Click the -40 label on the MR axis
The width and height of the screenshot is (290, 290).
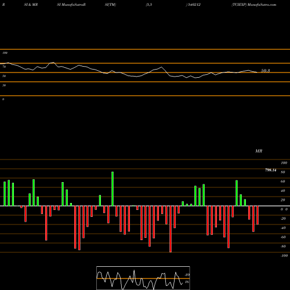[x=283, y=228]
